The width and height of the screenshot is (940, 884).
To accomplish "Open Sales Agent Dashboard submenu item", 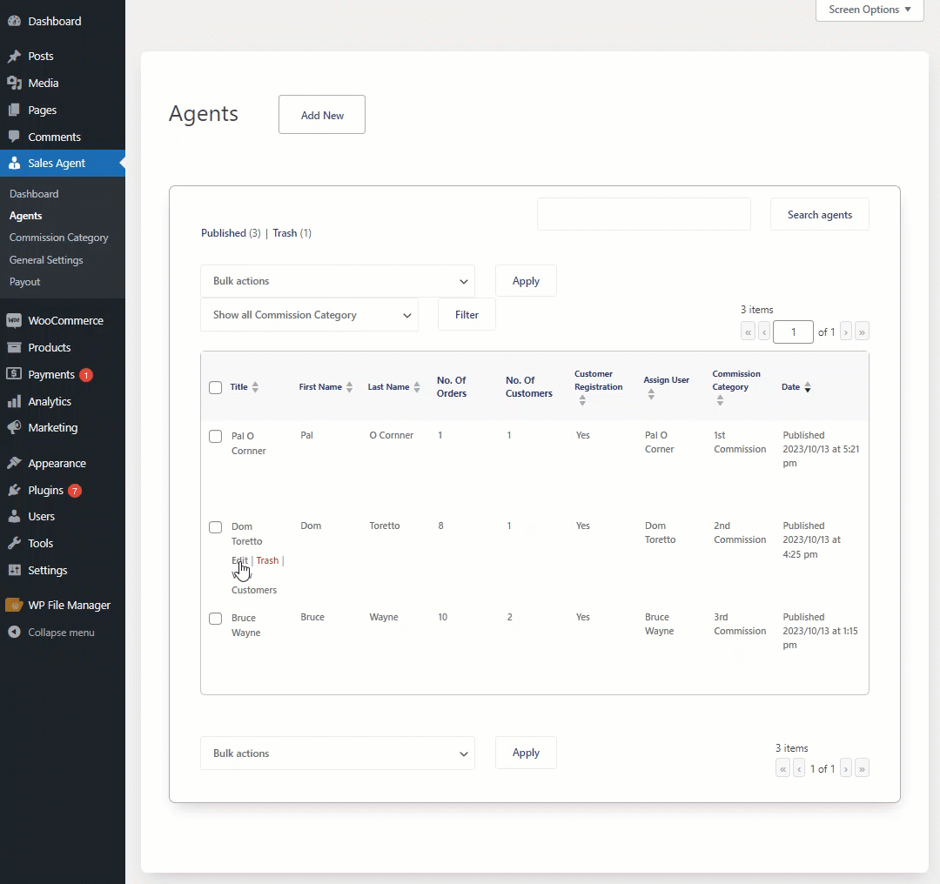I will pos(34,193).
